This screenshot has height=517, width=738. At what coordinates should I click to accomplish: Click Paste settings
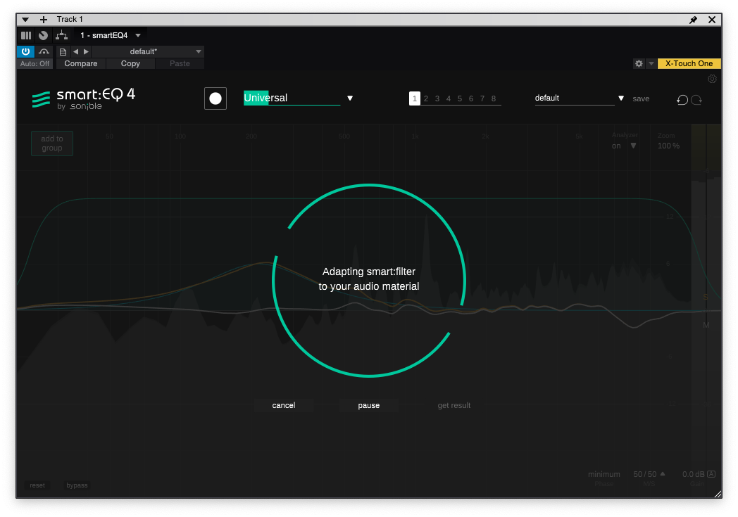(180, 63)
